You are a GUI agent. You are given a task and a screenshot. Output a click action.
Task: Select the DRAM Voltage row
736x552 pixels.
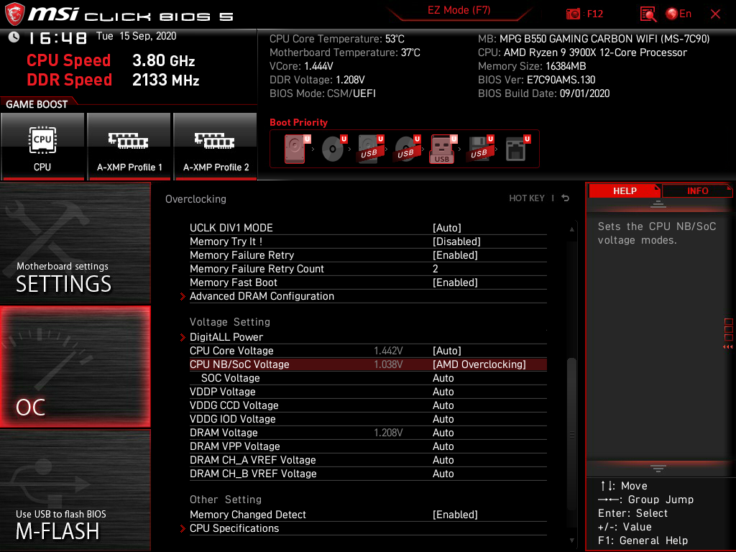click(368, 432)
